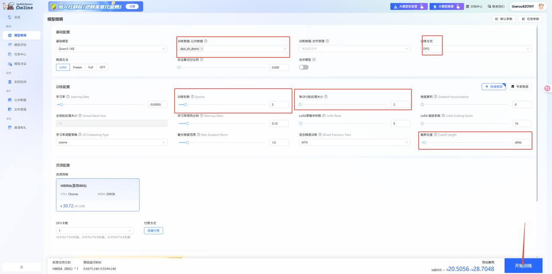552x274 pixels.
Task: Remove the dpo_zh_demo dataset tag
Action: [202, 49]
